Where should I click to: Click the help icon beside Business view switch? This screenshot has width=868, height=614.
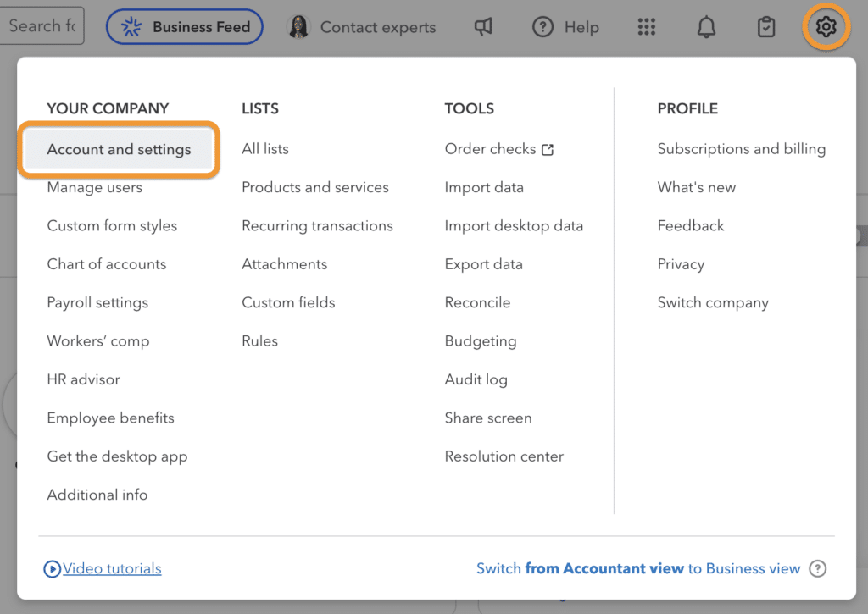tap(818, 568)
